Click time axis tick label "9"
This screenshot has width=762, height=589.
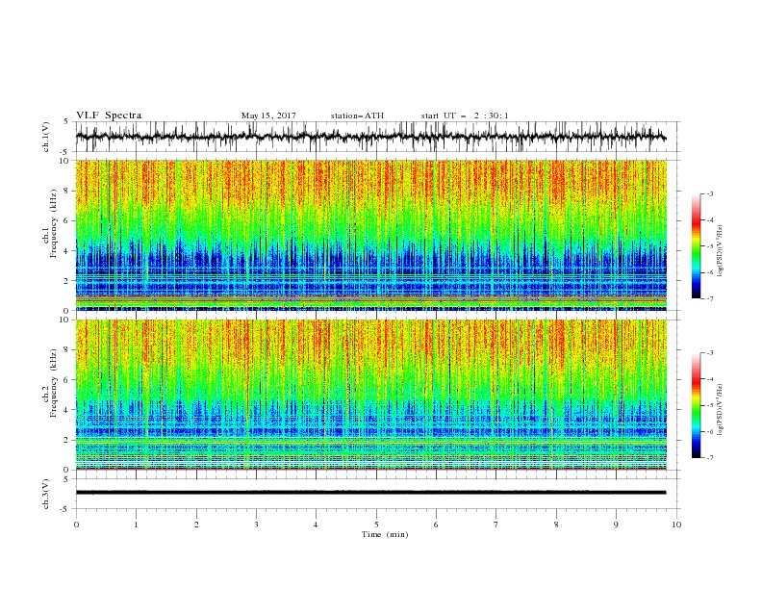616,525
